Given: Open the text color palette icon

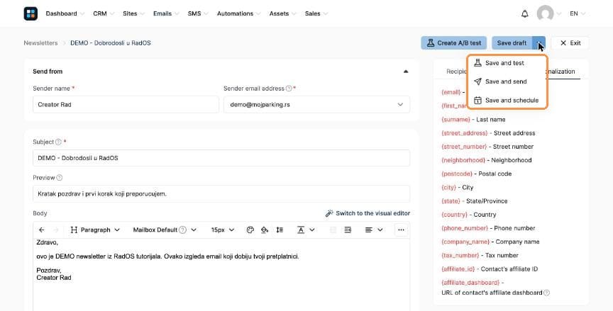Looking at the screenshot, I should [x=250, y=230].
